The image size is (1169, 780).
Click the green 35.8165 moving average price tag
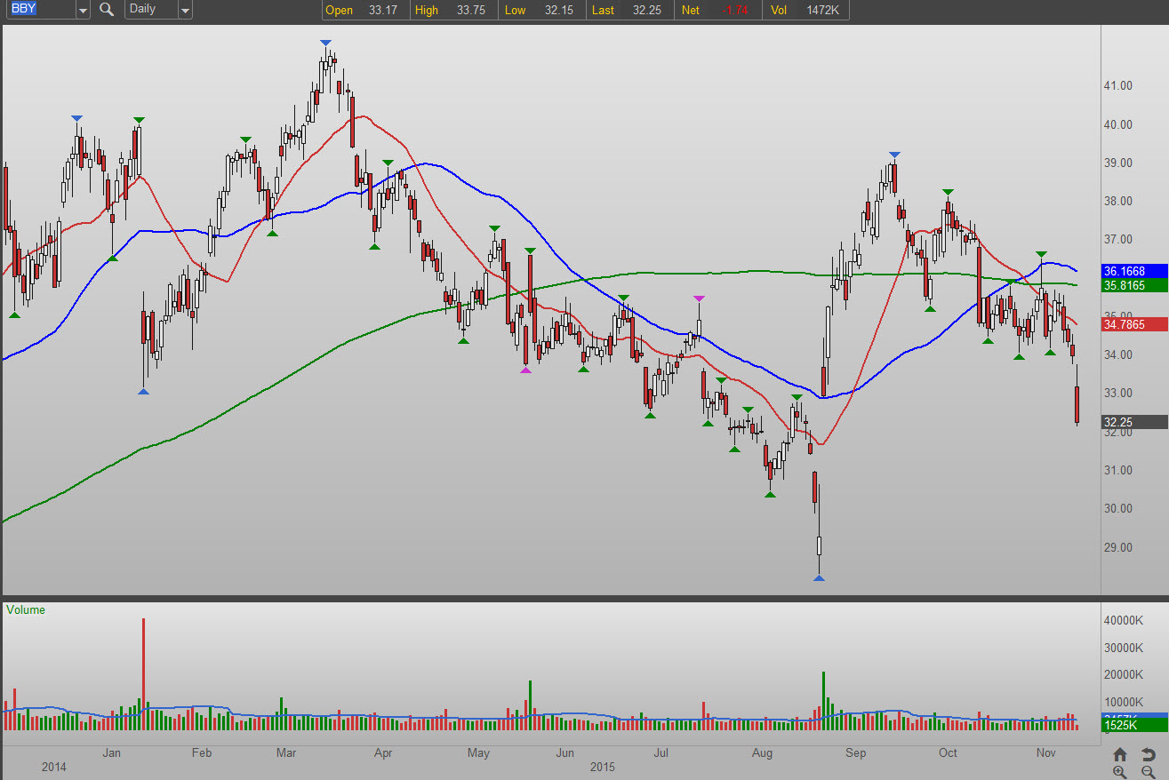tap(1134, 286)
